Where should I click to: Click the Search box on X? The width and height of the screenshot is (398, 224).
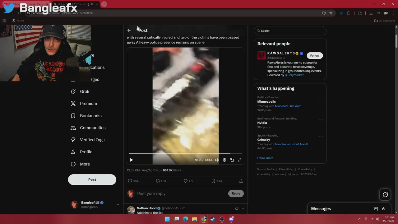[x=290, y=30]
